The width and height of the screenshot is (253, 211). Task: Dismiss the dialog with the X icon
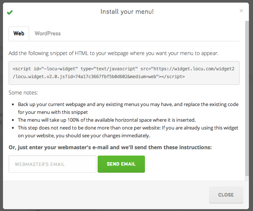[x=241, y=11]
